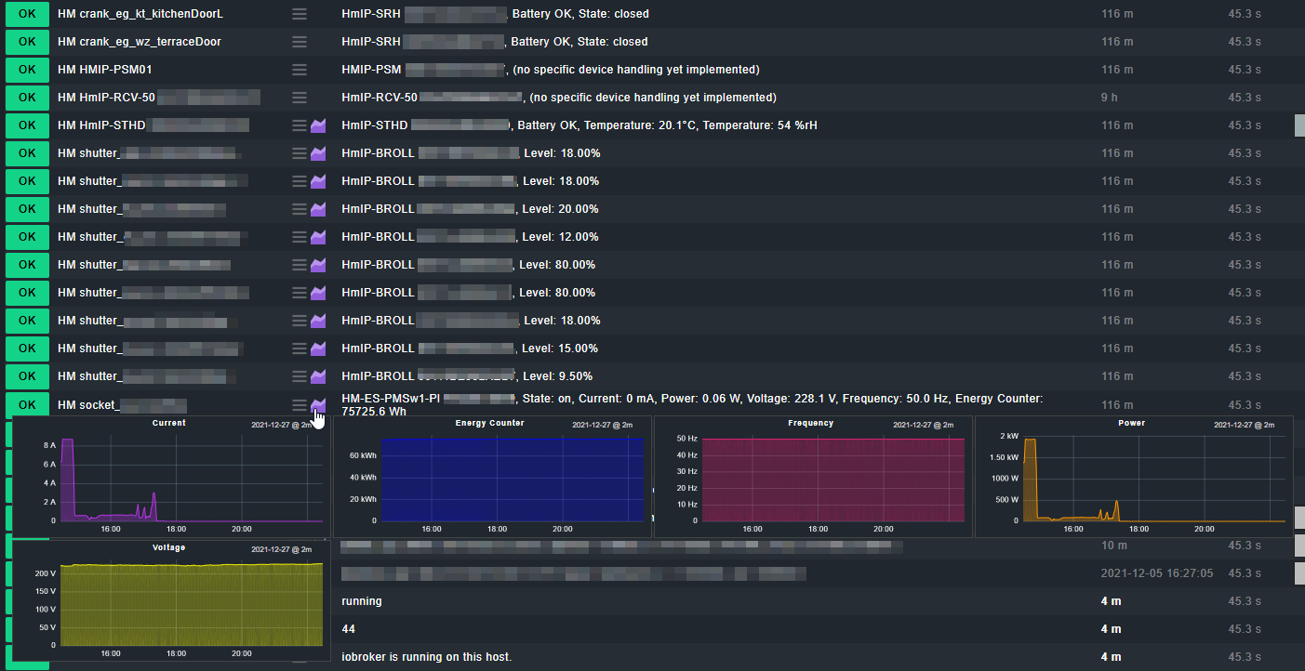Open the HM HMIP-PSM01 service link
Viewport: 1305px width, 671px height.
coord(104,70)
